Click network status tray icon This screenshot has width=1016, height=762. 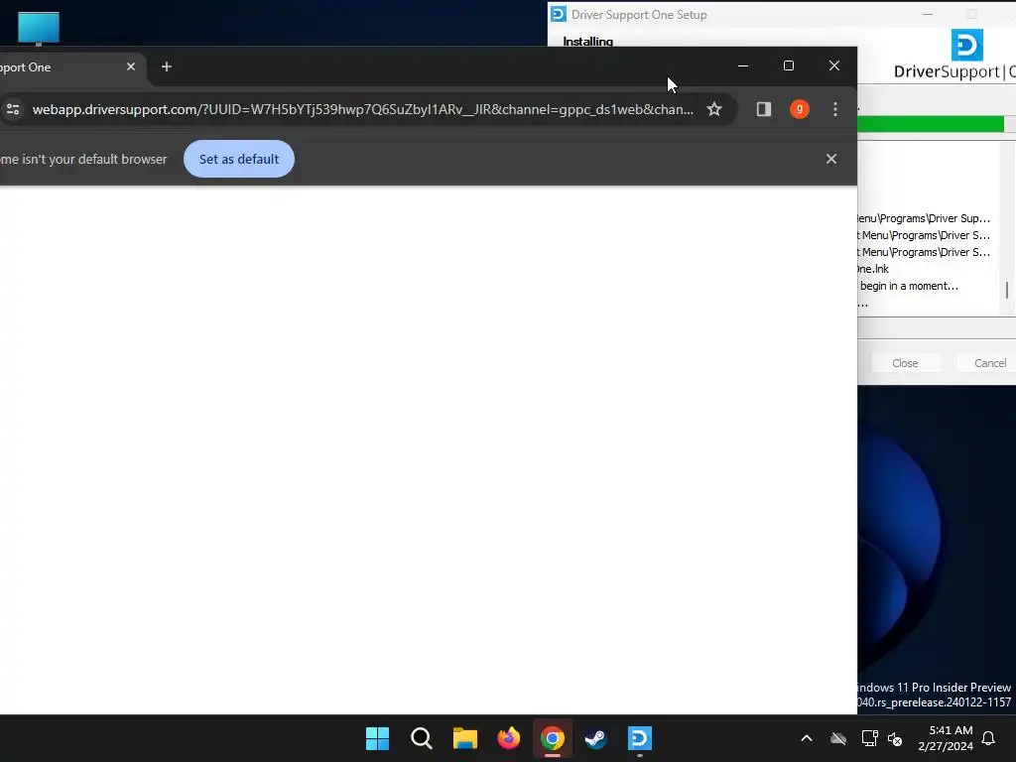click(x=869, y=738)
